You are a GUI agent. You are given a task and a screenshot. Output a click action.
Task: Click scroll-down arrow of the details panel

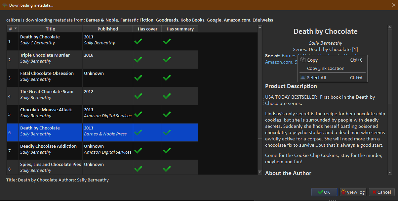[390, 173]
